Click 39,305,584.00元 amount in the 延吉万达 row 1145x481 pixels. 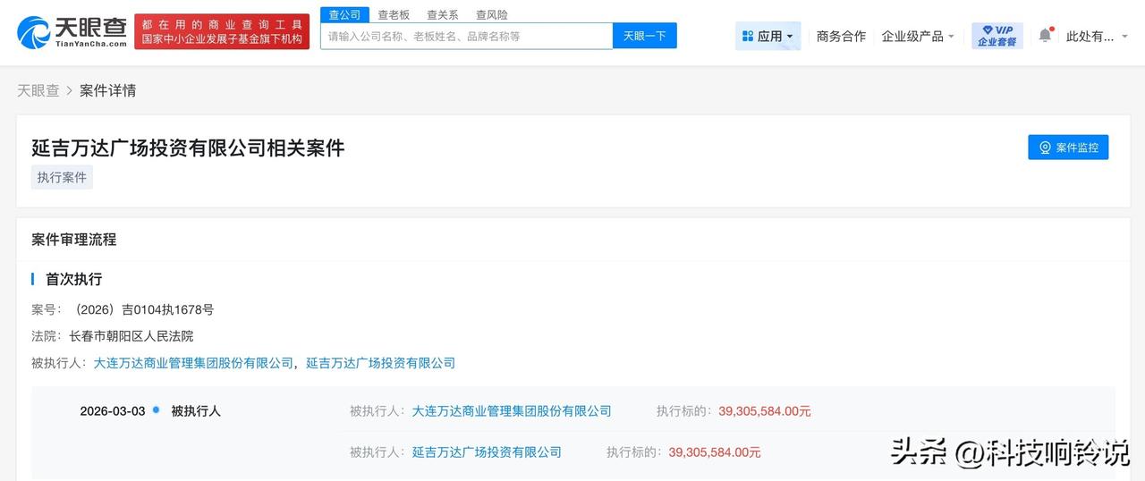point(715,452)
